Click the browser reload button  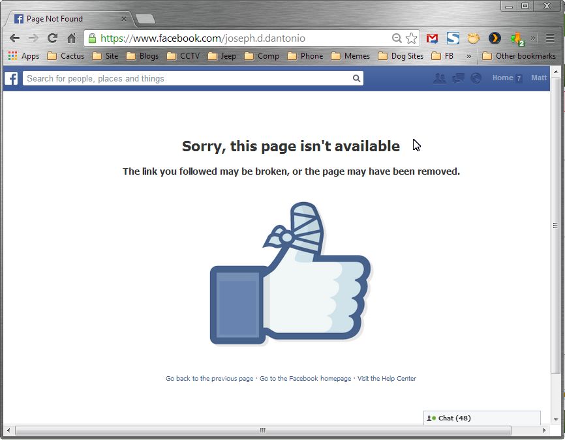point(53,38)
